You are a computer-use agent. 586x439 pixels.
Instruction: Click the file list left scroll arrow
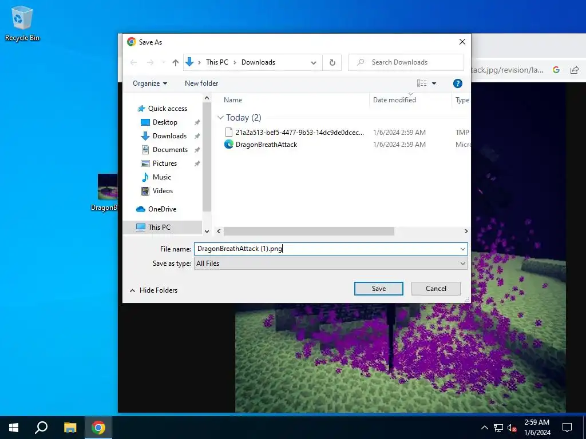pyautogui.click(x=219, y=232)
